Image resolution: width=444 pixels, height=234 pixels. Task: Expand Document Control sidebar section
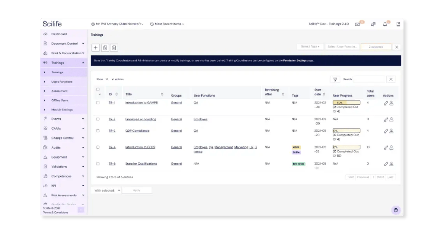(64, 44)
